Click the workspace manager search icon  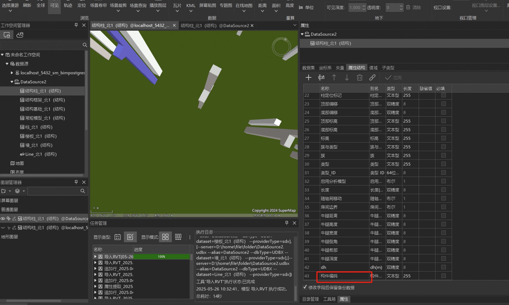click(x=85, y=45)
